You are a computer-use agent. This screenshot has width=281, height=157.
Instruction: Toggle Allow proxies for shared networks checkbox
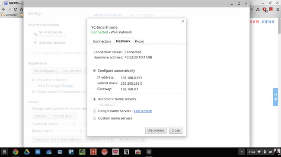[x=33, y=53]
